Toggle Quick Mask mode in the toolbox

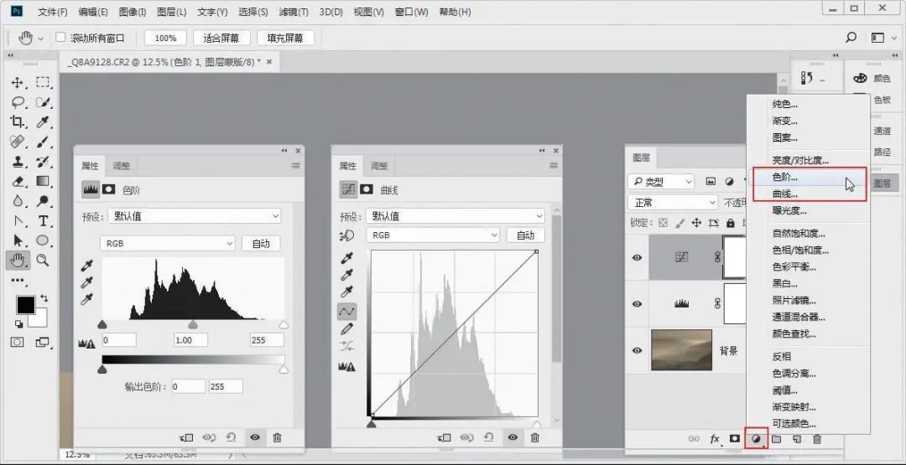(18, 342)
